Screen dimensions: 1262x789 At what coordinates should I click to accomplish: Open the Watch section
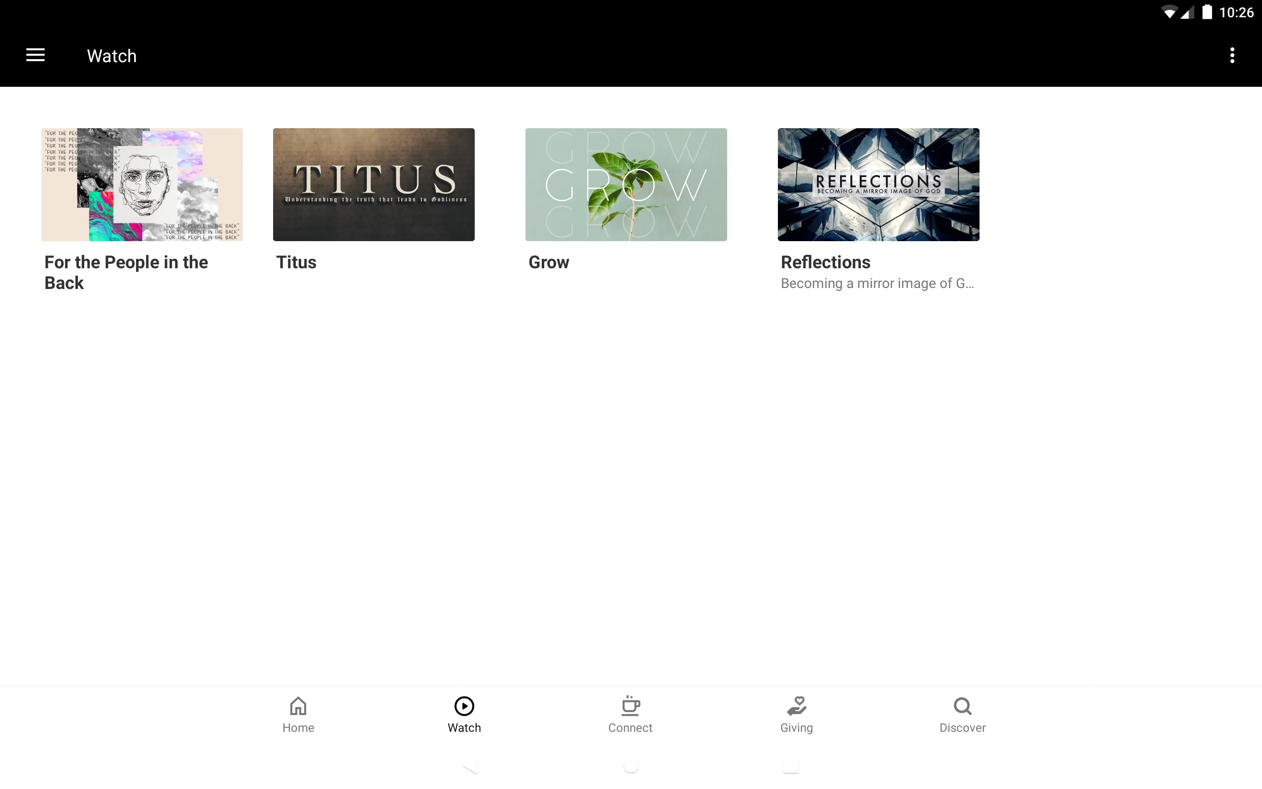(x=464, y=715)
